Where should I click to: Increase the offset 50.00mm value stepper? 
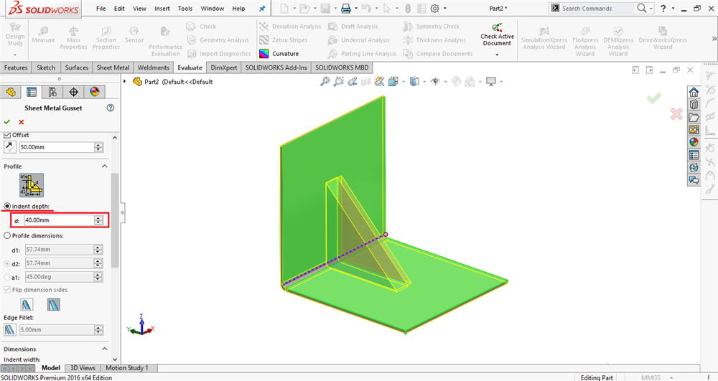tap(98, 145)
